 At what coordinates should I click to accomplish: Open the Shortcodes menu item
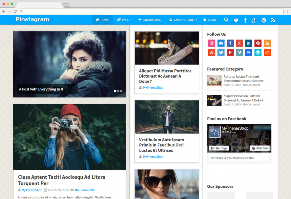pyautogui.click(x=150, y=20)
